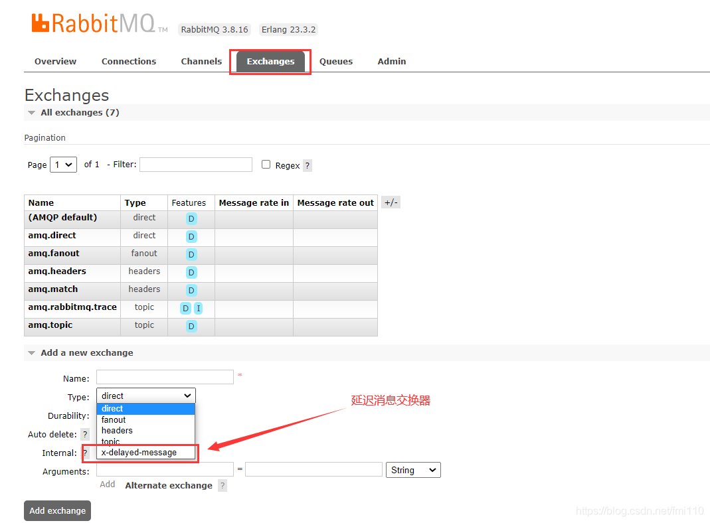Viewport: 710px width, 523px height.
Task: Choose direct in the Type list
Action: point(146,409)
